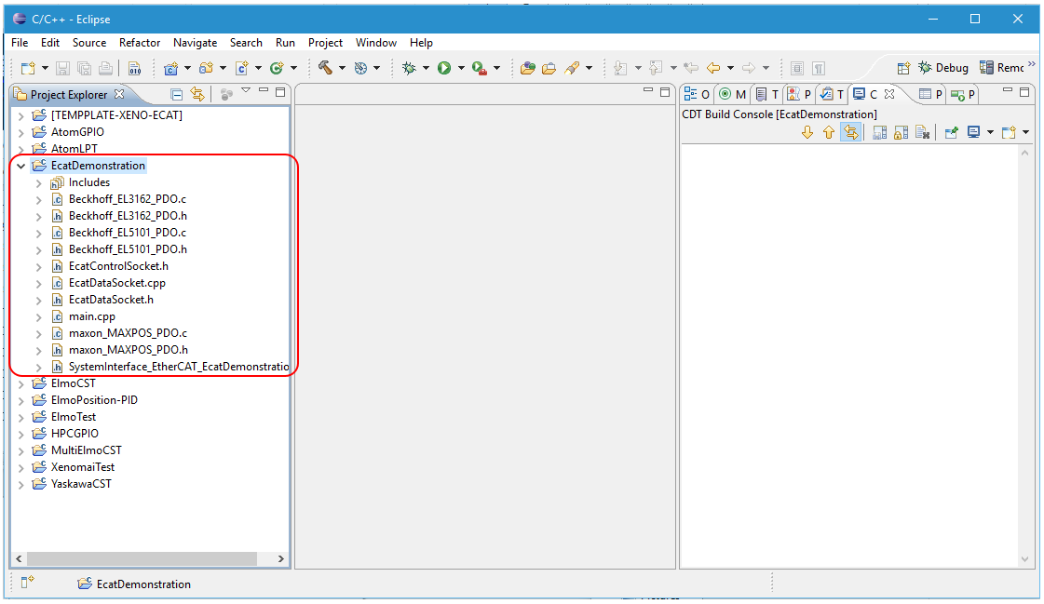Select maxon_MAXPOS_PDO.h file
The width and height of the screenshot is (1044, 604).
click(128, 350)
